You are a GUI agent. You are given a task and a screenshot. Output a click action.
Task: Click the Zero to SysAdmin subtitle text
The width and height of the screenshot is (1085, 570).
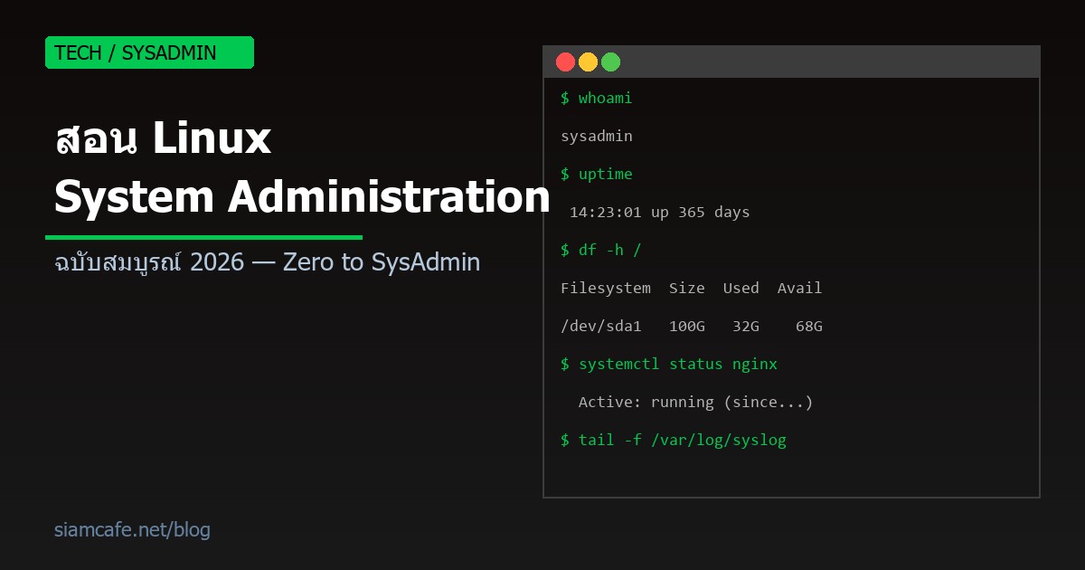(265, 262)
